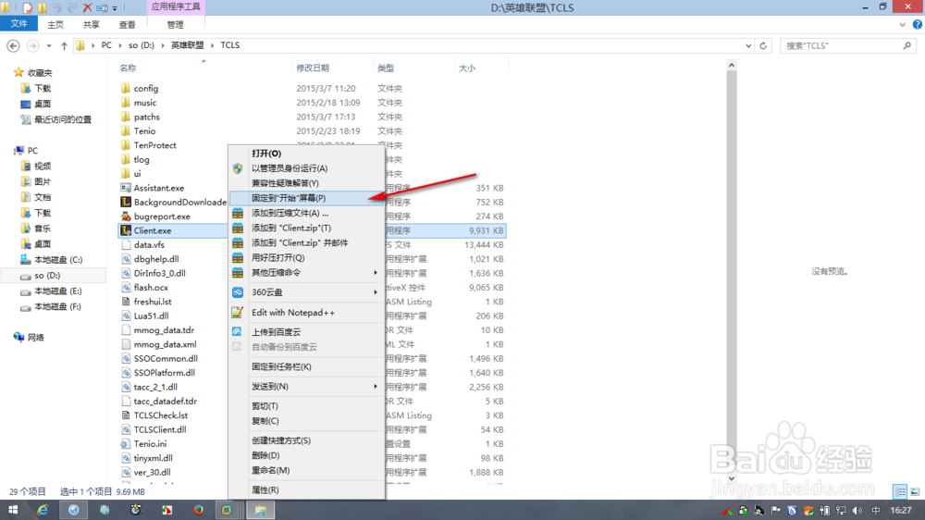
Task: Expand the ribbon chevron
Action: pyautogui.click(x=903, y=24)
